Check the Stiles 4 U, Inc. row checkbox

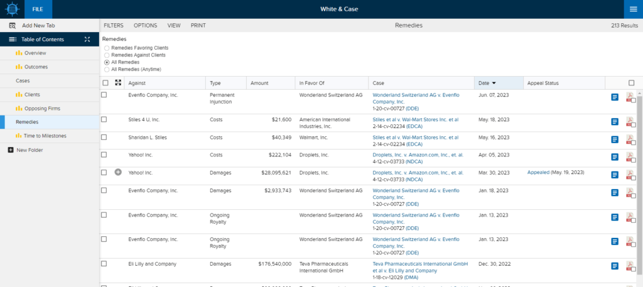click(104, 119)
